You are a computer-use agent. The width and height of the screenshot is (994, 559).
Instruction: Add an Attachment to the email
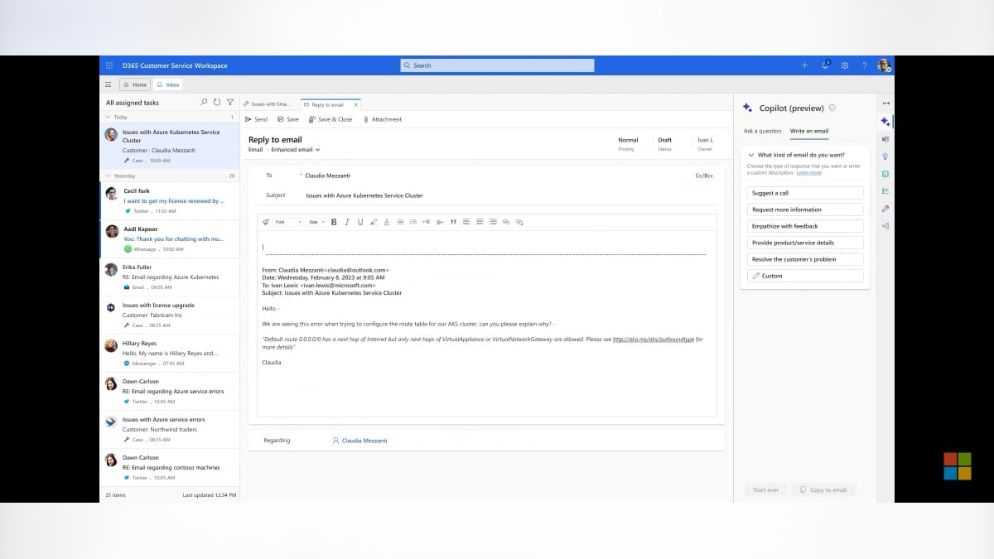point(383,119)
